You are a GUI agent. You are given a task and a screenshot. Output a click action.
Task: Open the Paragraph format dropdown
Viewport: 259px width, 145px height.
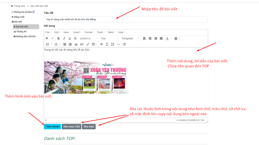130,39
